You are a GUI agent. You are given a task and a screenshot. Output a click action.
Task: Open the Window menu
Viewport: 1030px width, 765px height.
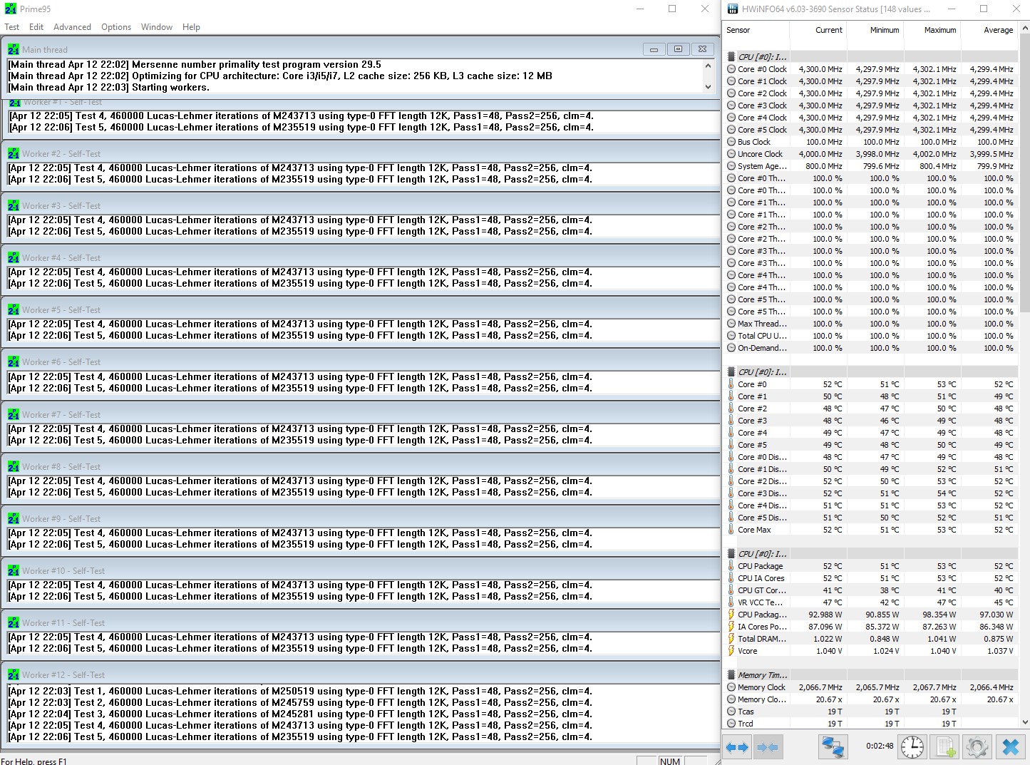[x=157, y=27]
